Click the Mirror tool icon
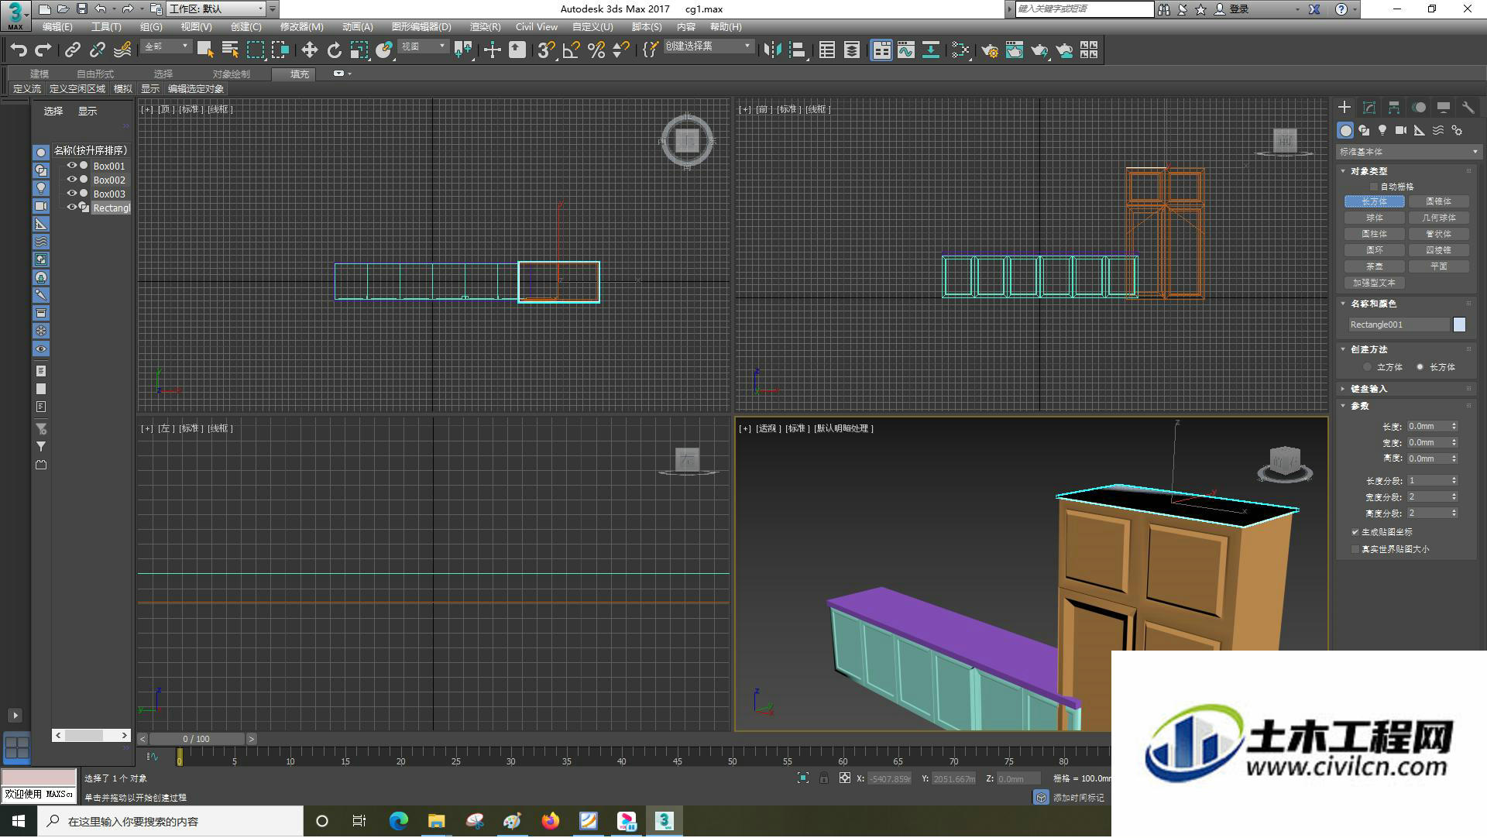 point(772,50)
